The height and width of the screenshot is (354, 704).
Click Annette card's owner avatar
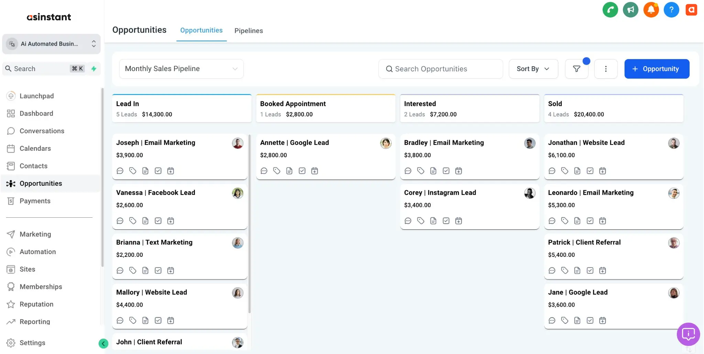(x=386, y=143)
